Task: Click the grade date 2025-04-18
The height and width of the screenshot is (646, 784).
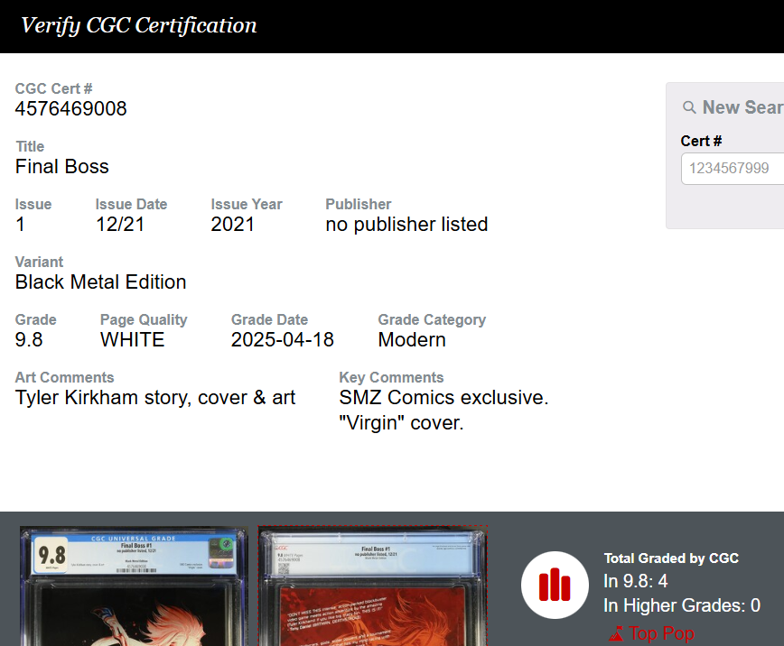Action: pos(283,340)
